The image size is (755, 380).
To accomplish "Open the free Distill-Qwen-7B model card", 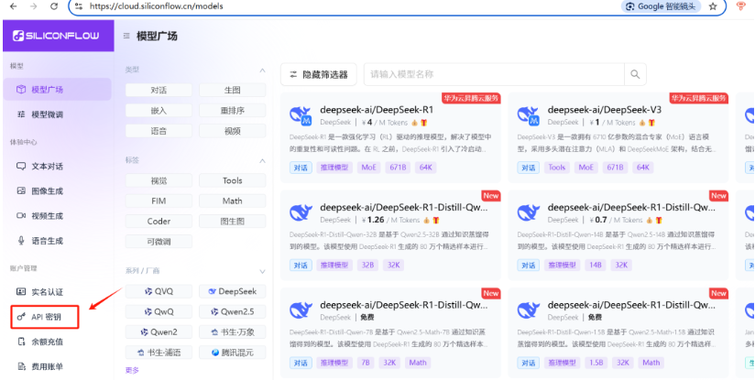I will pos(390,332).
